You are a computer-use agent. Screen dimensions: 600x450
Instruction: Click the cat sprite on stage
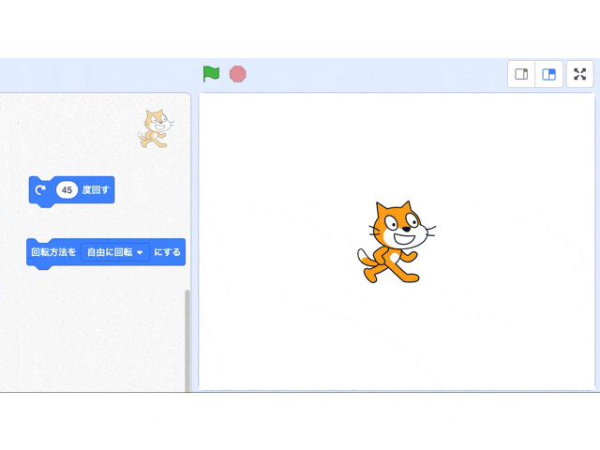(396, 242)
